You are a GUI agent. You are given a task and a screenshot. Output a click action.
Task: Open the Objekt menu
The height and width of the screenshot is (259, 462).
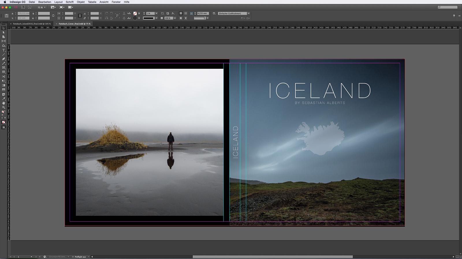pos(81,2)
